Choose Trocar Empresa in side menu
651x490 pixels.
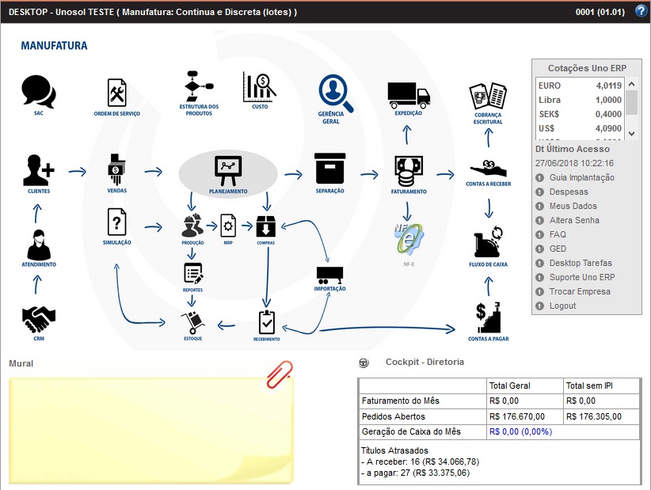pos(580,291)
